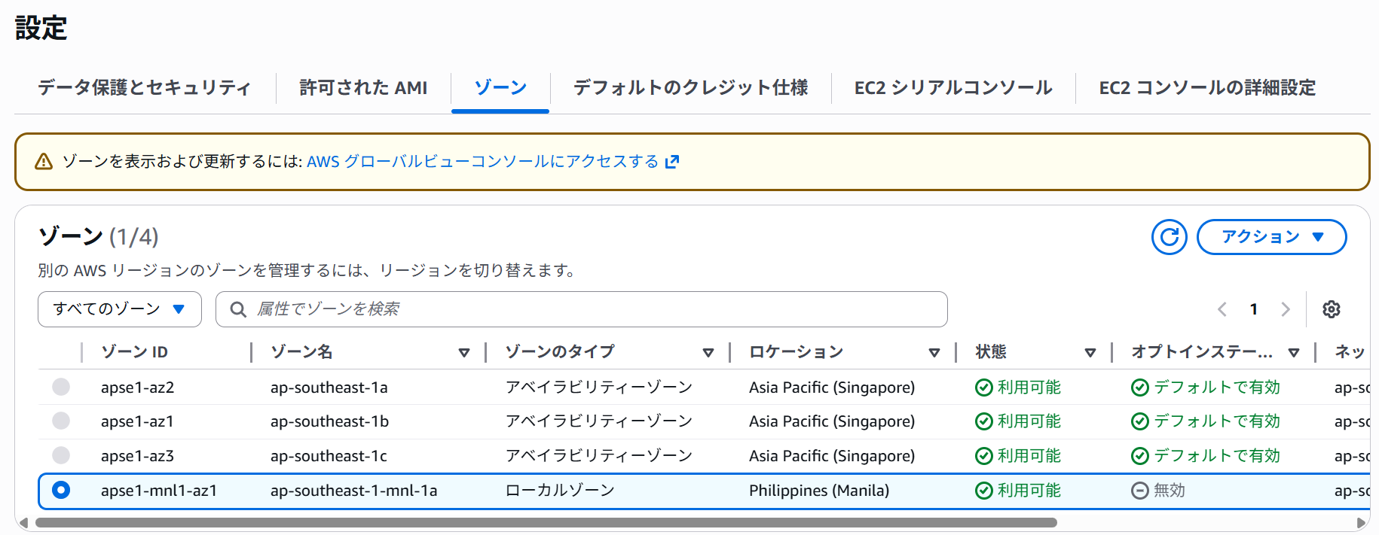The height and width of the screenshot is (535, 1379).
Task: Click the 属性でゾーンを検索 search field
Action: [x=581, y=309]
